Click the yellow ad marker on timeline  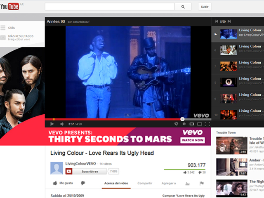point(54,119)
